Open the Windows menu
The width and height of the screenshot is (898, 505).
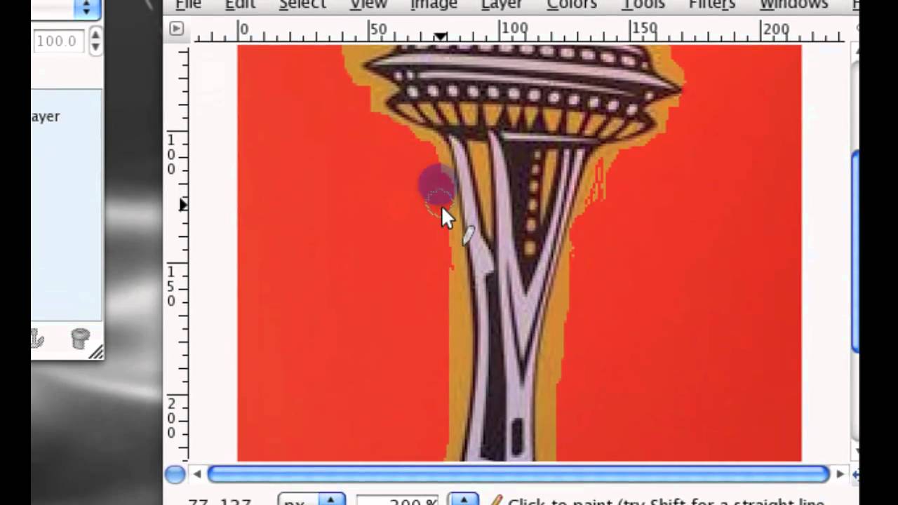(793, 4)
